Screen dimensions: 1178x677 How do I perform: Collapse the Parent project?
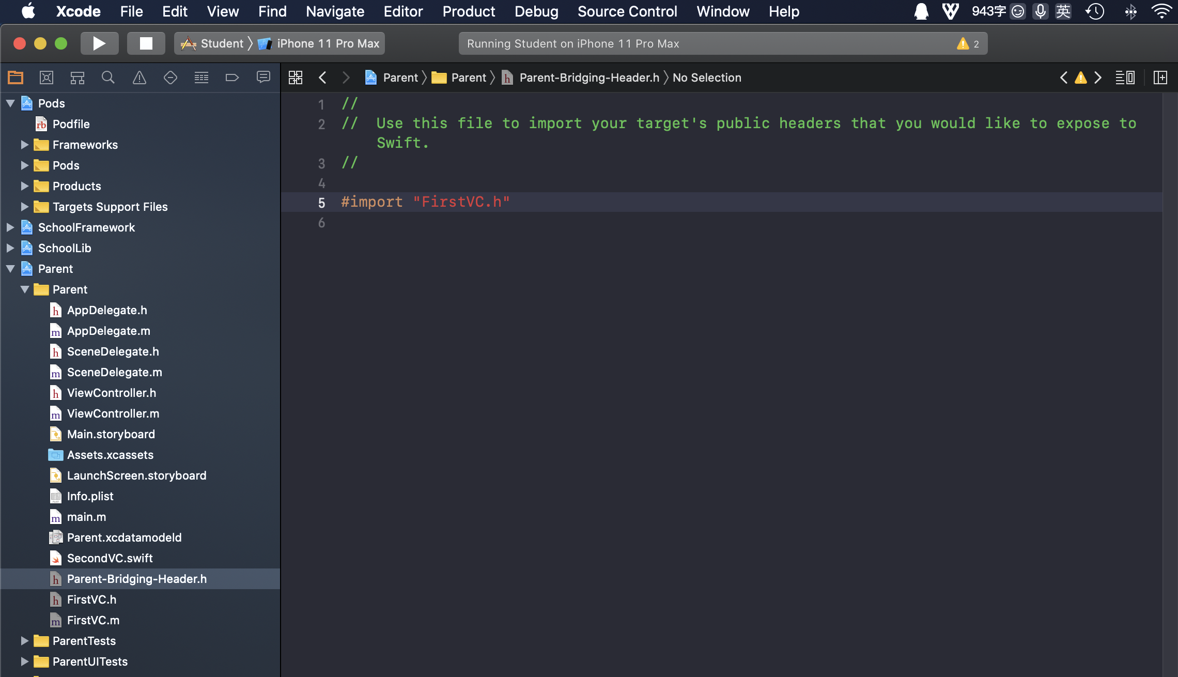pos(10,269)
